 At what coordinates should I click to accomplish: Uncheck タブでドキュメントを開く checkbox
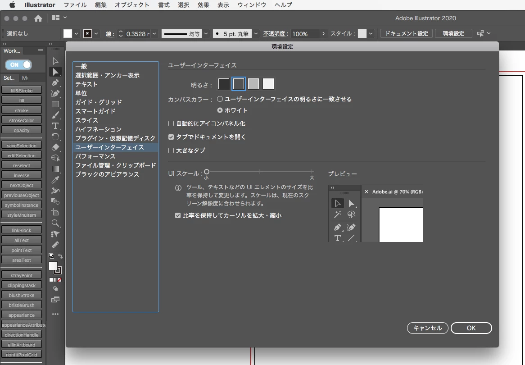point(171,137)
